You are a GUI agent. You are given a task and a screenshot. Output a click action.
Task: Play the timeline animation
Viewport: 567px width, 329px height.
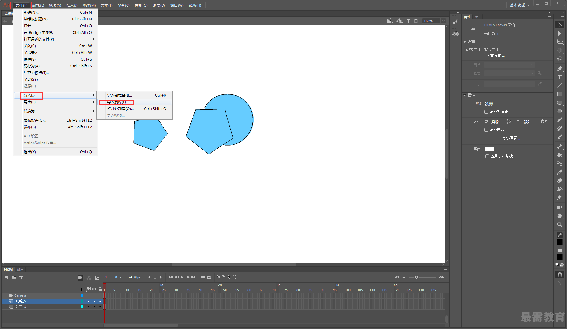tap(182, 277)
